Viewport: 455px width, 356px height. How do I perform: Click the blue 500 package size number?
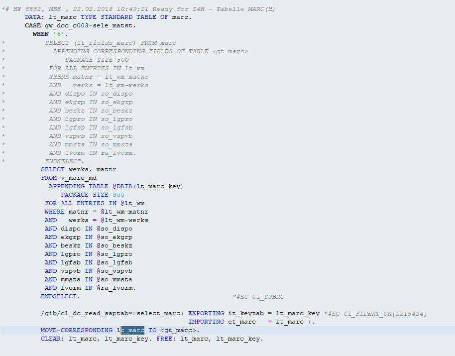tap(118, 195)
